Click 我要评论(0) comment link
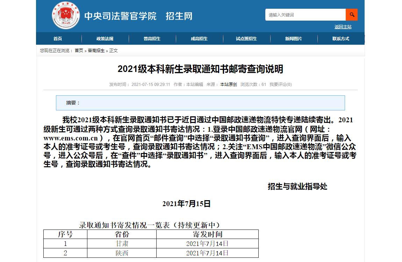Screen dimensions: 402x262 (280, 85)
